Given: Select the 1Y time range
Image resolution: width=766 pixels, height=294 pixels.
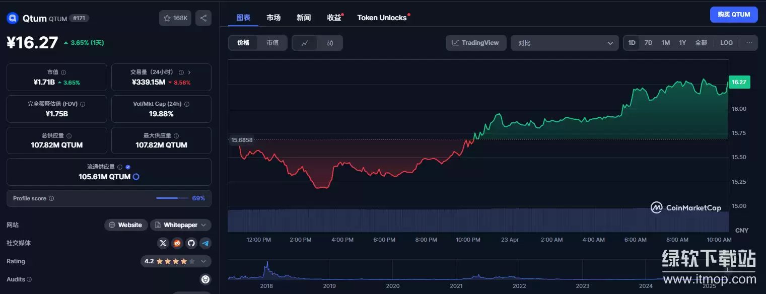Looking at the screenshot, I should coord(682,43).
